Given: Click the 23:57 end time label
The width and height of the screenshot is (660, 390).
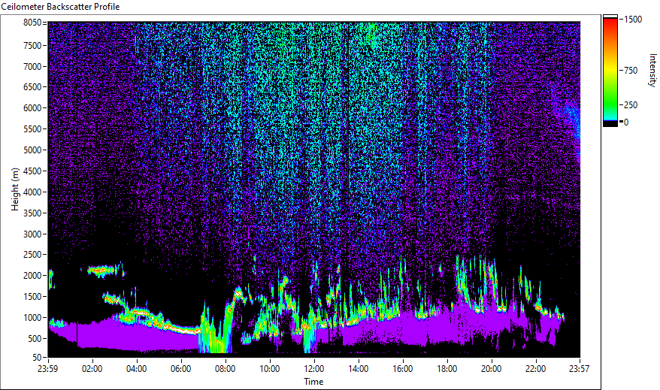Looking at the screenshot, I should [x=580, y=369].
